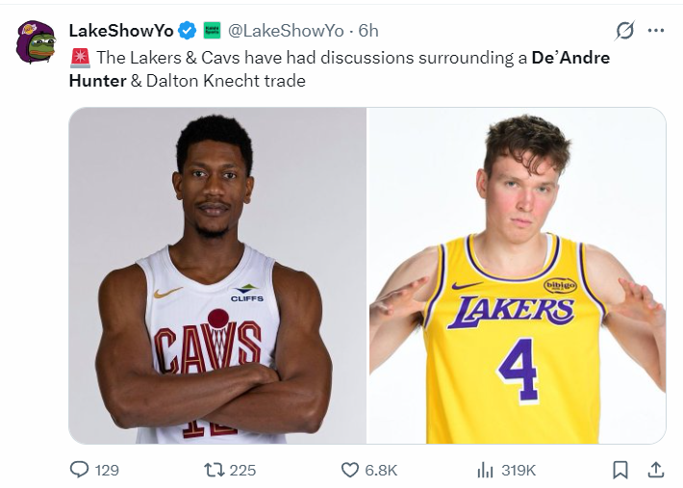Like the post with the heart icon
Image resolution: width=683 pixels, height=488 pixels.
click(351, 470)
